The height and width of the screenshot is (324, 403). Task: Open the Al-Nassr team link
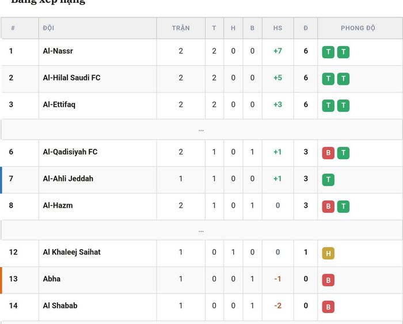(x=58, y=51)
